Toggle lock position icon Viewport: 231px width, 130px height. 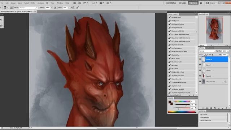tap(210, 55)
